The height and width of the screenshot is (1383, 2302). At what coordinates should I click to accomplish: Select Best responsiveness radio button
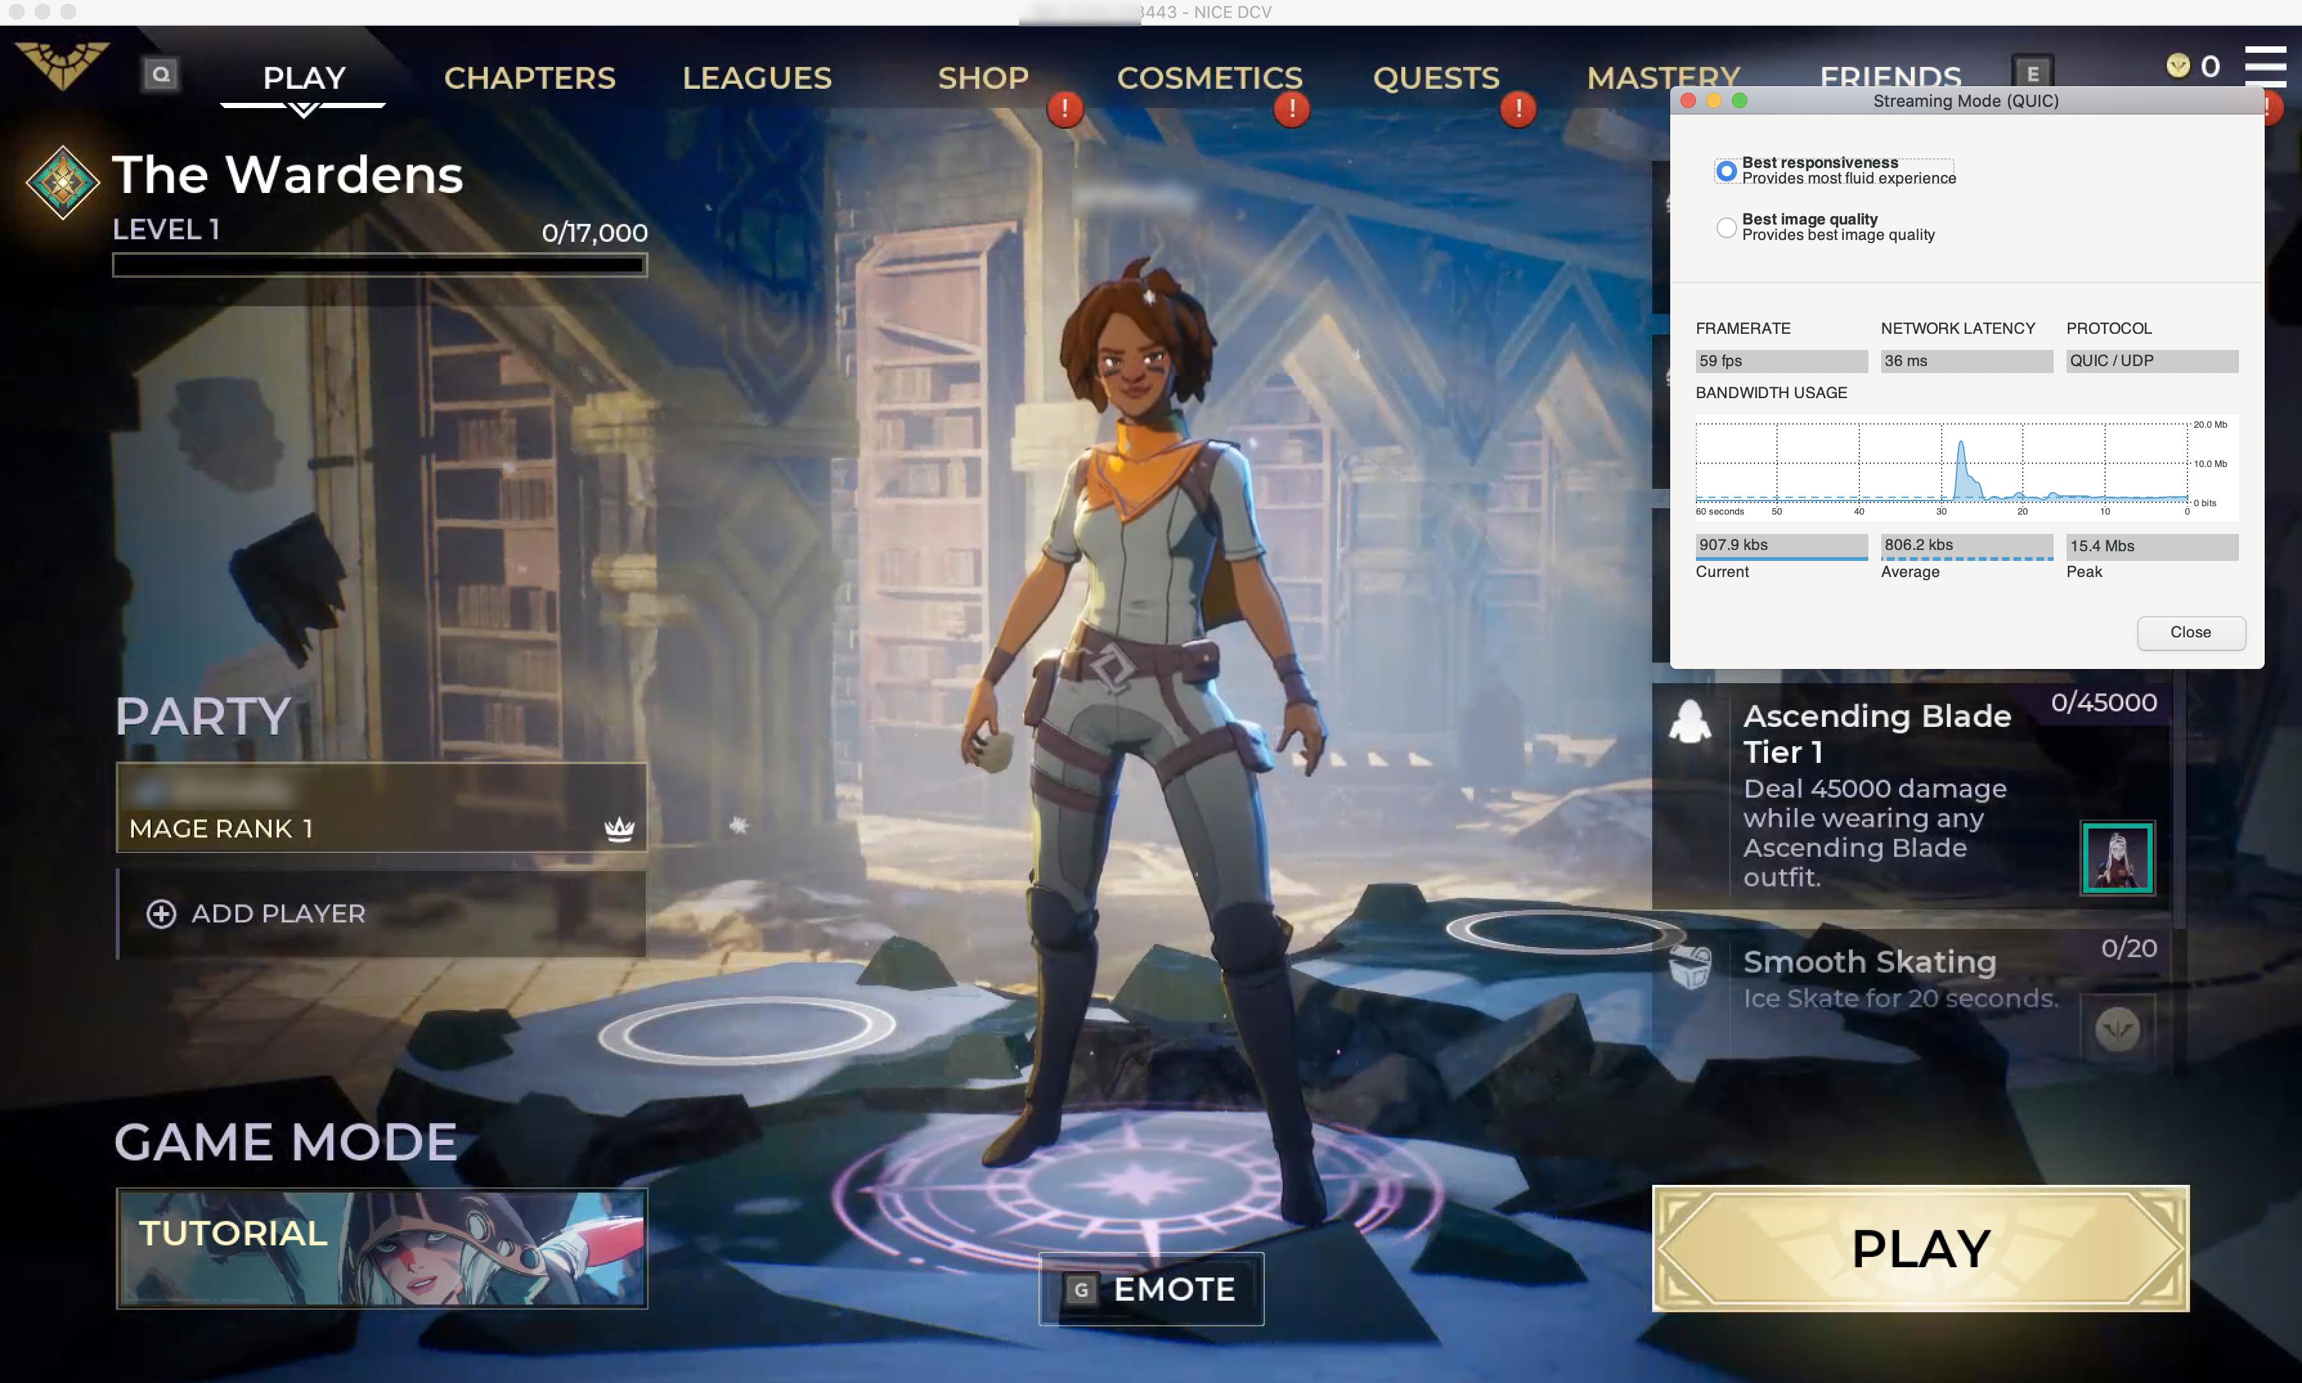point(1726,170)
